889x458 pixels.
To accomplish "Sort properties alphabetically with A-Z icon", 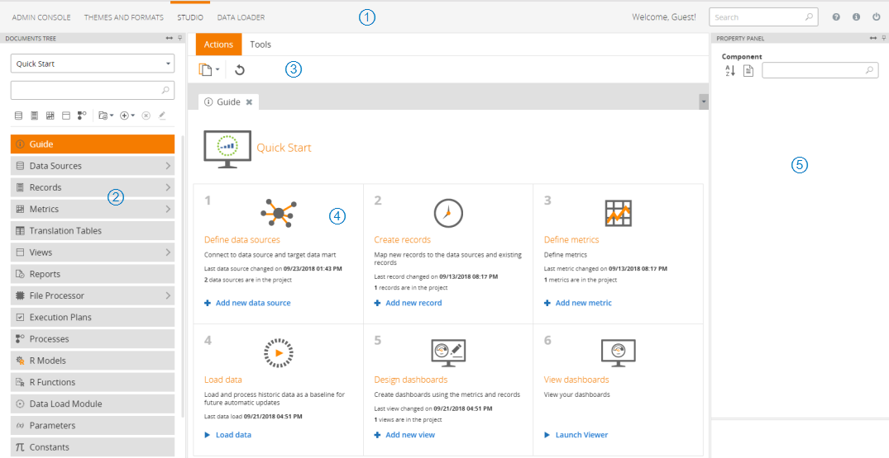I will pos(730,71).
